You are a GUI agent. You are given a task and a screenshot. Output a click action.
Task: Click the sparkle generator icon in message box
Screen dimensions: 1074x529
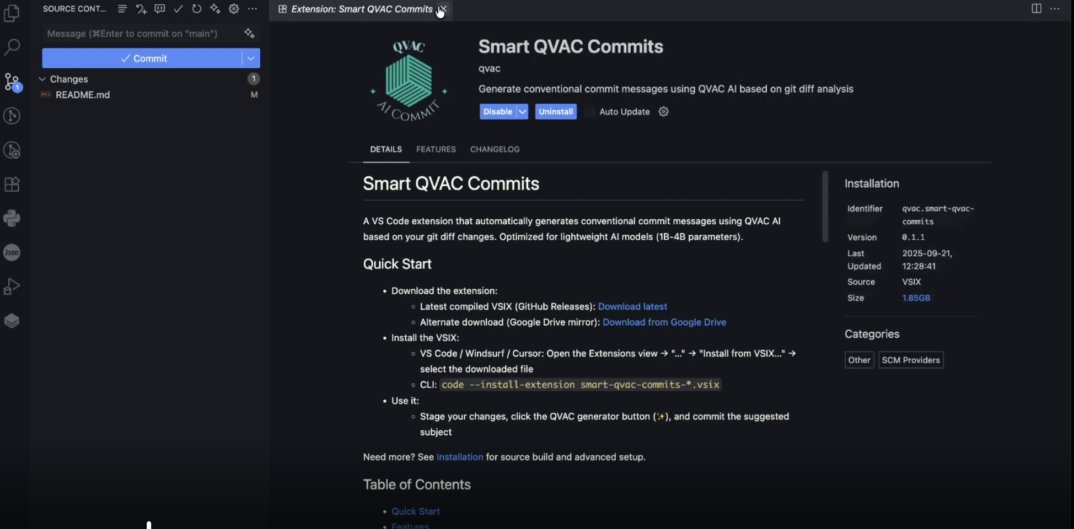[249, 34]
